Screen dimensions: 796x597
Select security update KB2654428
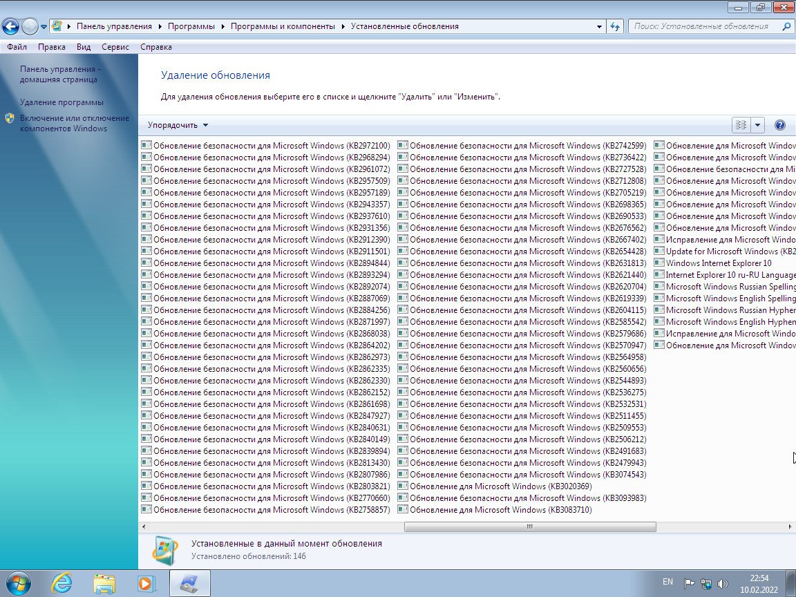click(x=522, y=252)
